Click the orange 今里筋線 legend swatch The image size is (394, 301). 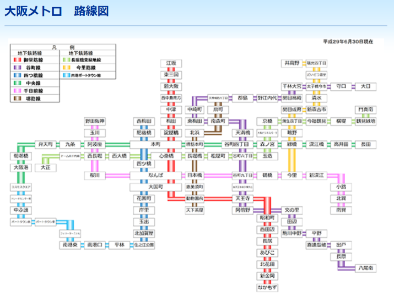coord(67,68)
